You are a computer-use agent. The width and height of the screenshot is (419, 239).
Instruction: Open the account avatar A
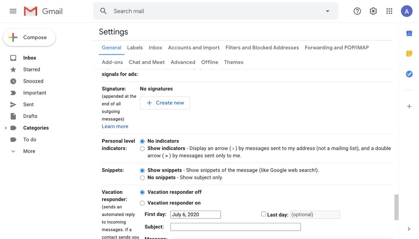406,11
